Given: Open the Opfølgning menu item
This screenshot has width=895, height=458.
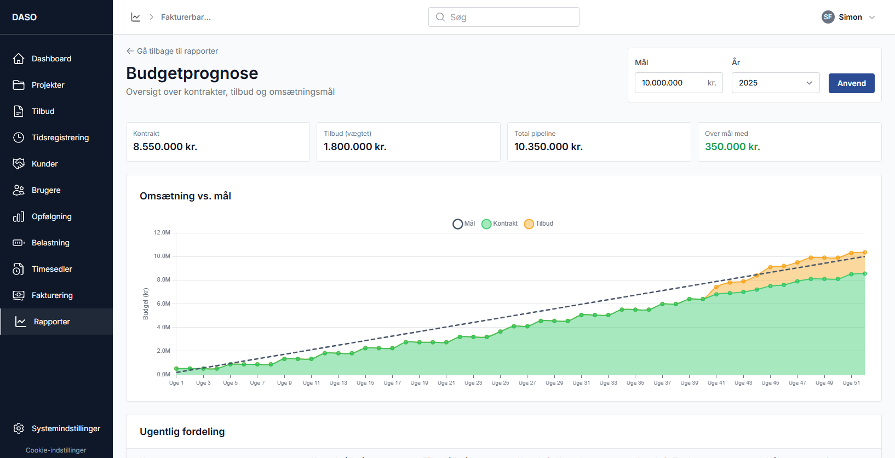Looking at the screenshot, I should [x=51, y=216].
